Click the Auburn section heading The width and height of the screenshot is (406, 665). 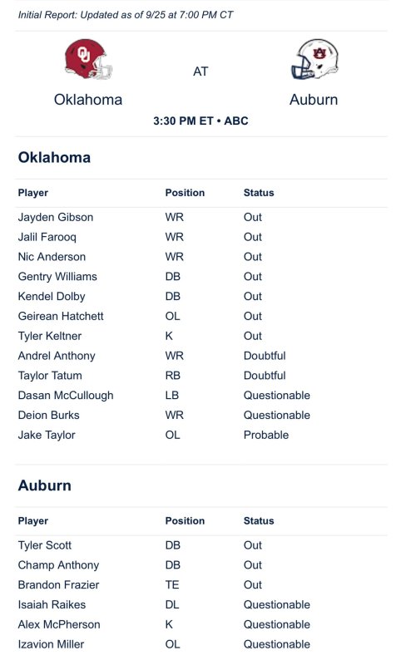(45, 485)
